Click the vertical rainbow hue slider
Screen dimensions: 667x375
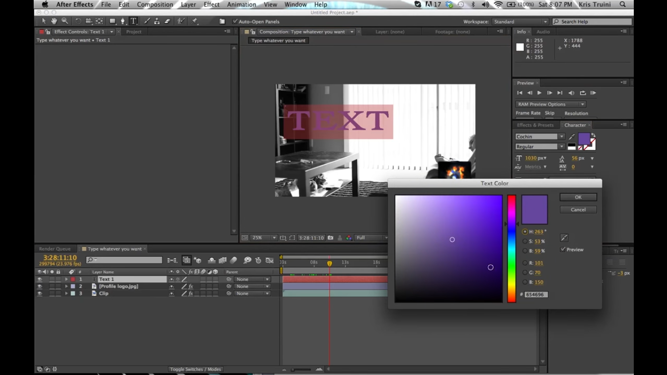coord(511,249)
